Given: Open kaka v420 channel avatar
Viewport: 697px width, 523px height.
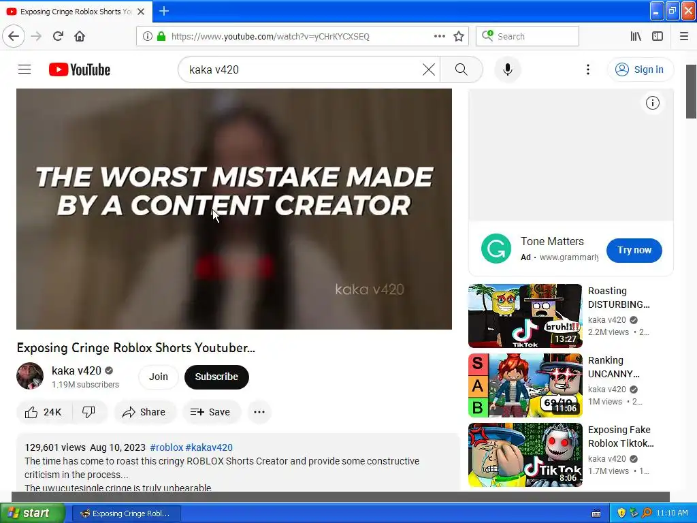Looking at the screenshot, I should point(30,376).
